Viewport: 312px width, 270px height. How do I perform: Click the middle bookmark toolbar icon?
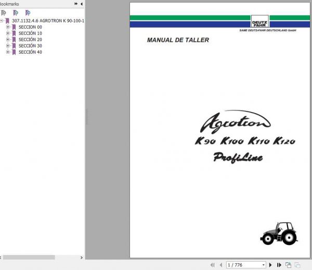[x=16, y=13]
